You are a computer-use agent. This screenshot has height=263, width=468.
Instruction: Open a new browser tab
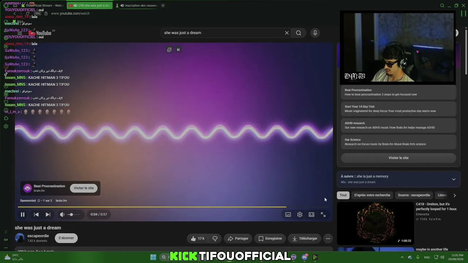pos(163,5)
